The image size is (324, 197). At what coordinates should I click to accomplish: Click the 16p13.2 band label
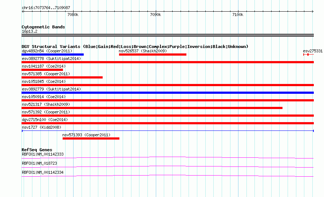[x=29, y=31]
